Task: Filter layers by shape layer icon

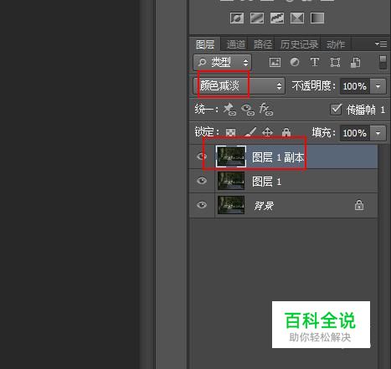Action: [x=335, y=62]
